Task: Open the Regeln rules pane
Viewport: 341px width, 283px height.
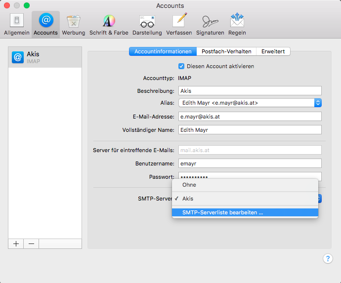Action: pos(237,25)
